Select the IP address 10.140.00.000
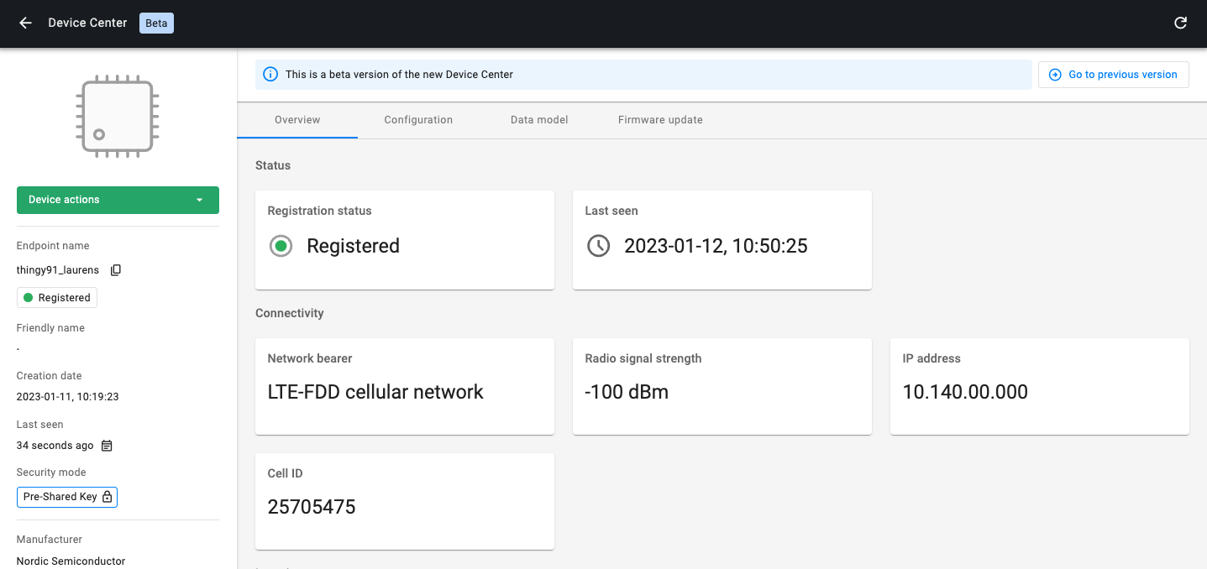The image size is (1207, 569). tap(965, 392)
